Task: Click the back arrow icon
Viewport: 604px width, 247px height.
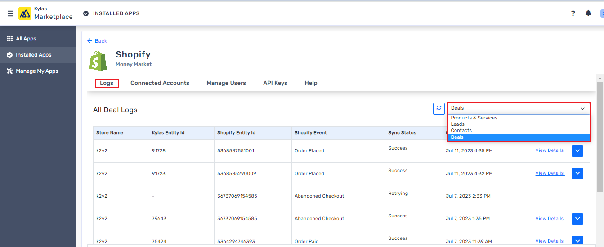Action: [90, 41]
